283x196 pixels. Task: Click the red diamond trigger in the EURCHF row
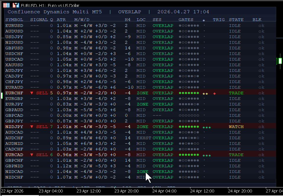[214, 93]
